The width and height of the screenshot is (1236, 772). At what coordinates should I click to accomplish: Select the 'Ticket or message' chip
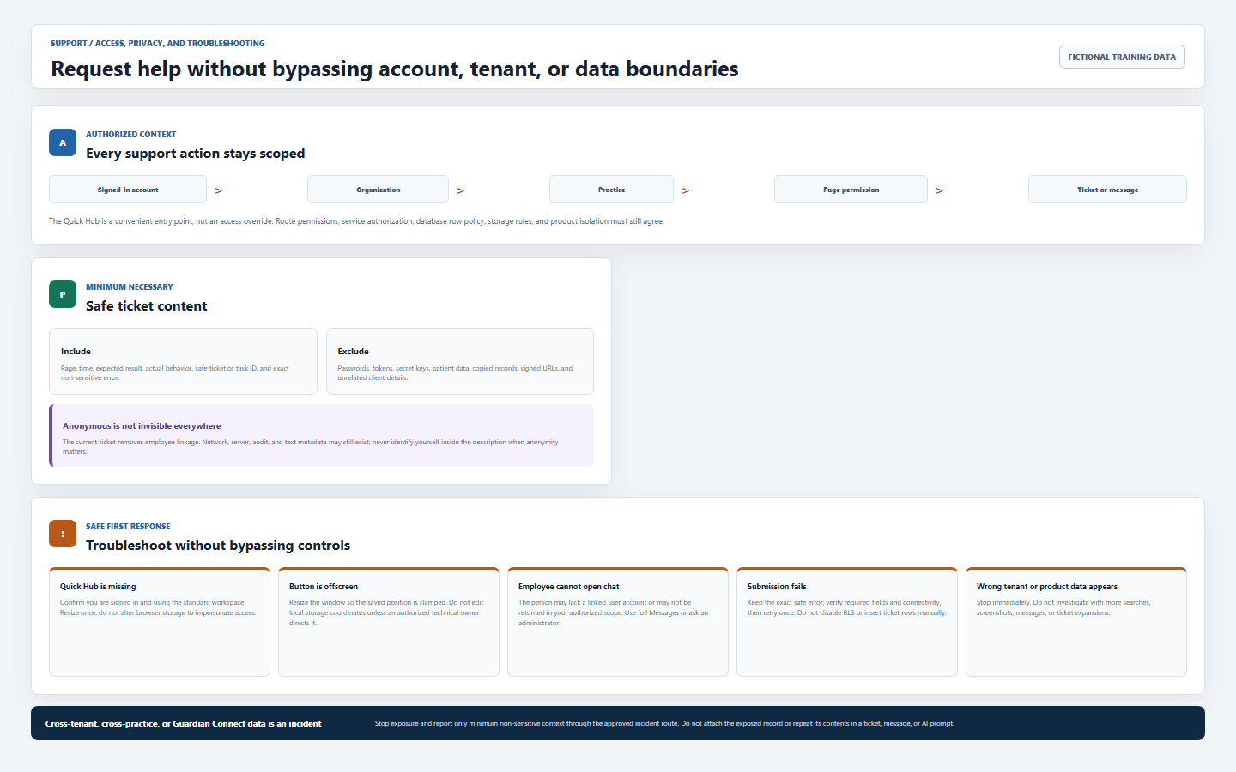pyautogui.click(x=1107, y=190)
